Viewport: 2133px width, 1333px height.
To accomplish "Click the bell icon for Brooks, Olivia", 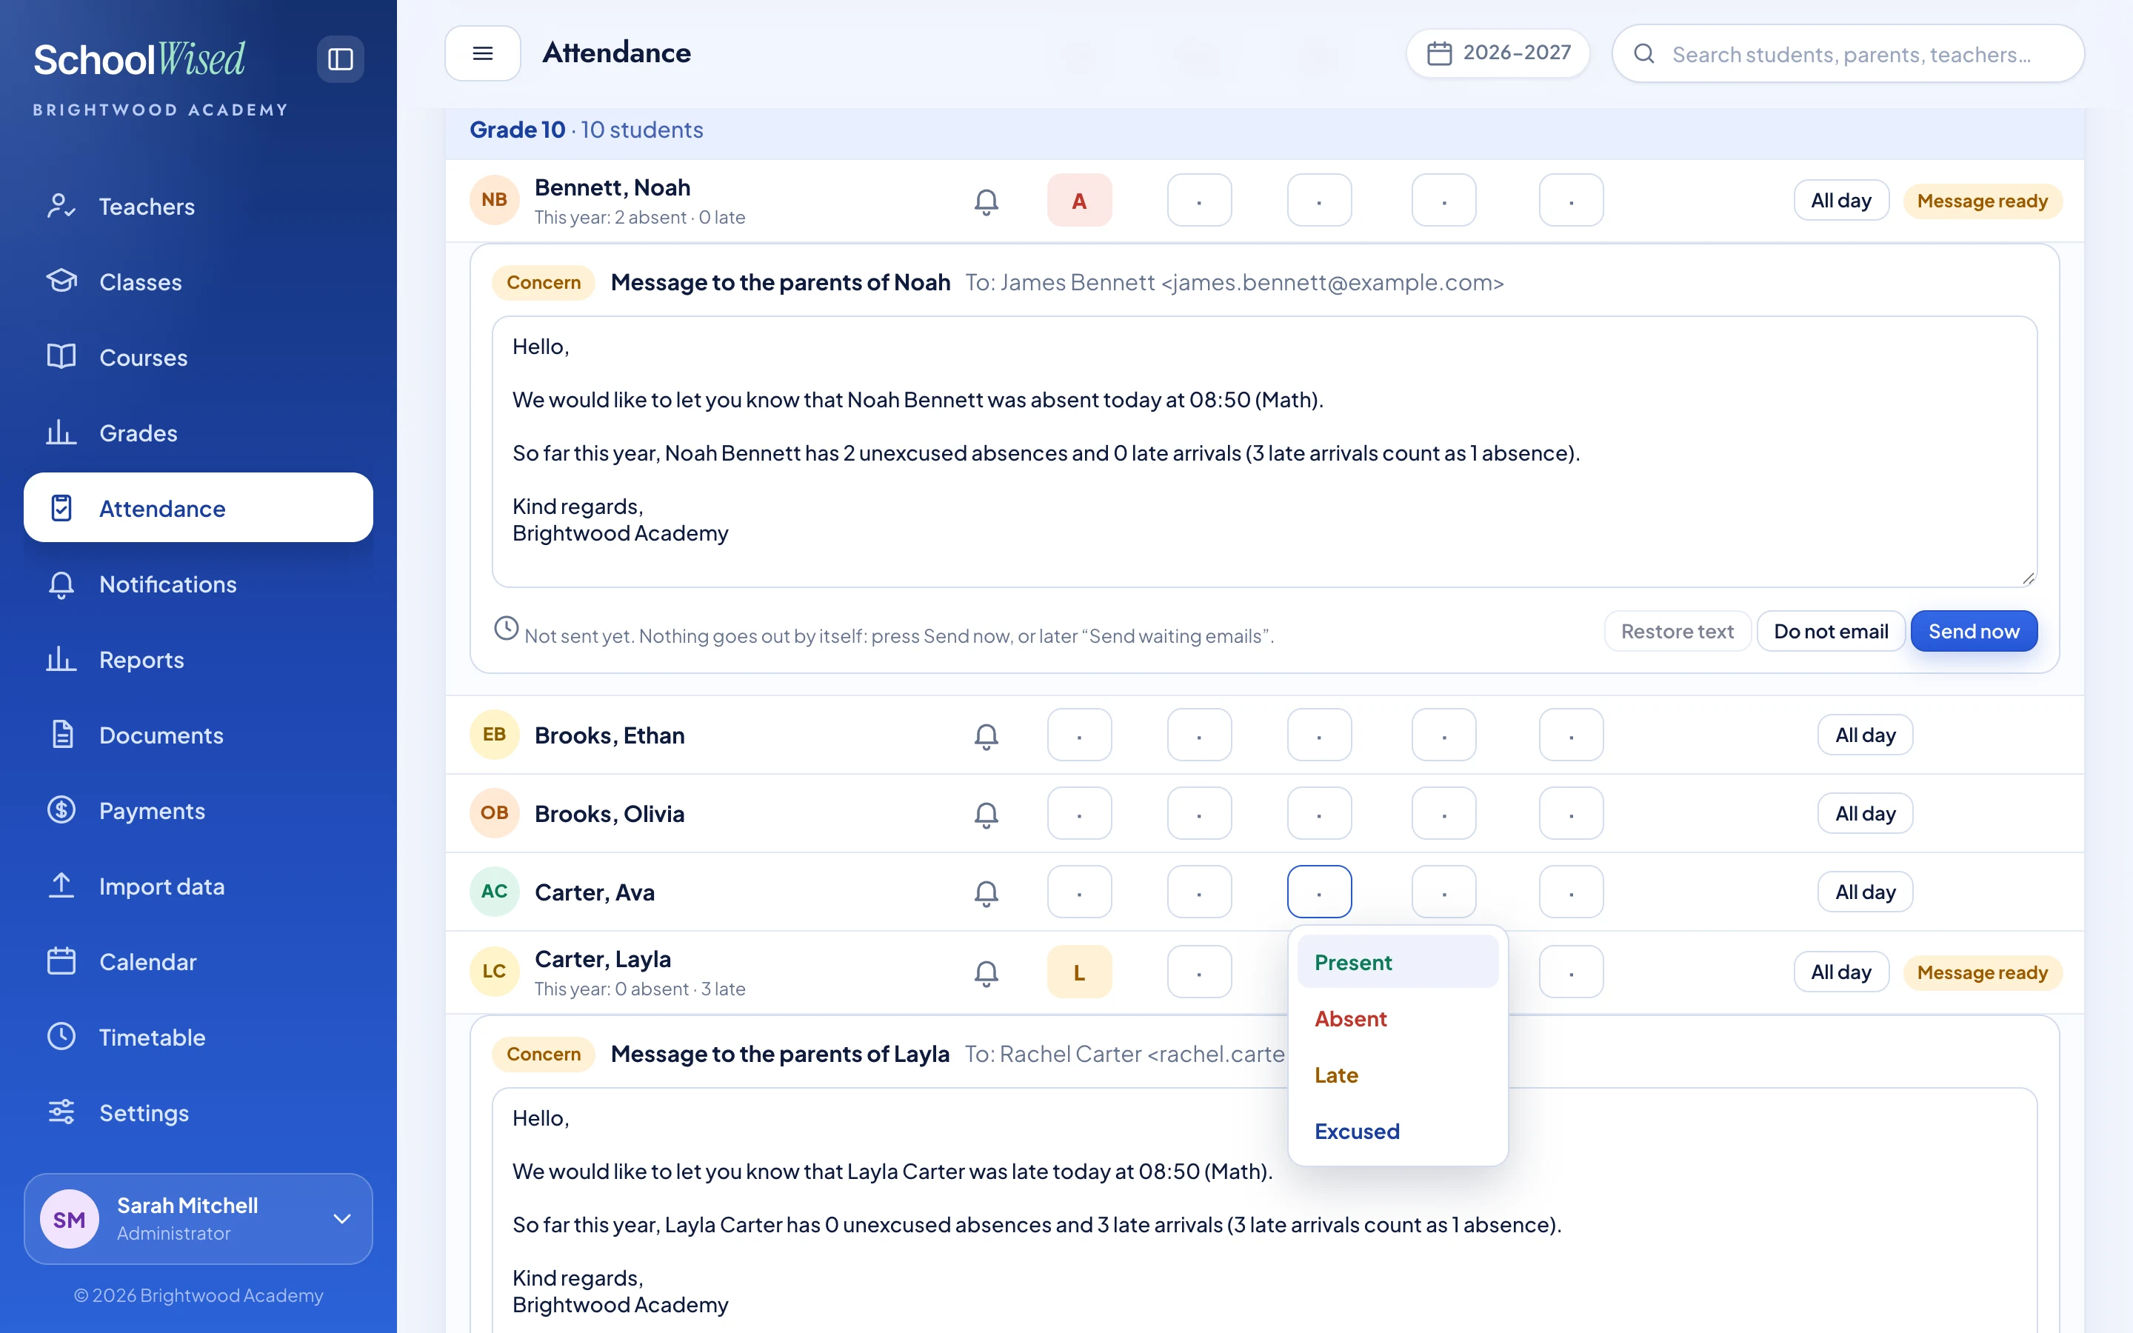I will [x=987, y=814].
